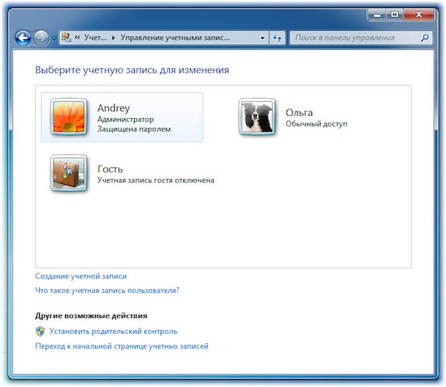
Task: Click the 'Учет...' breadcrumb segment
Action: pos(96,38)
